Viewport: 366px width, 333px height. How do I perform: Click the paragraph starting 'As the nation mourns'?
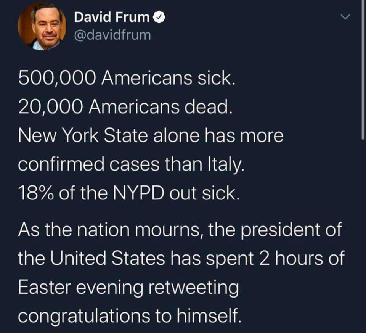[x=179, y=229]
